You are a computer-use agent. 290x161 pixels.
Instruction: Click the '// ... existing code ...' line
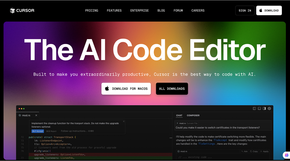tap(195, 157)
